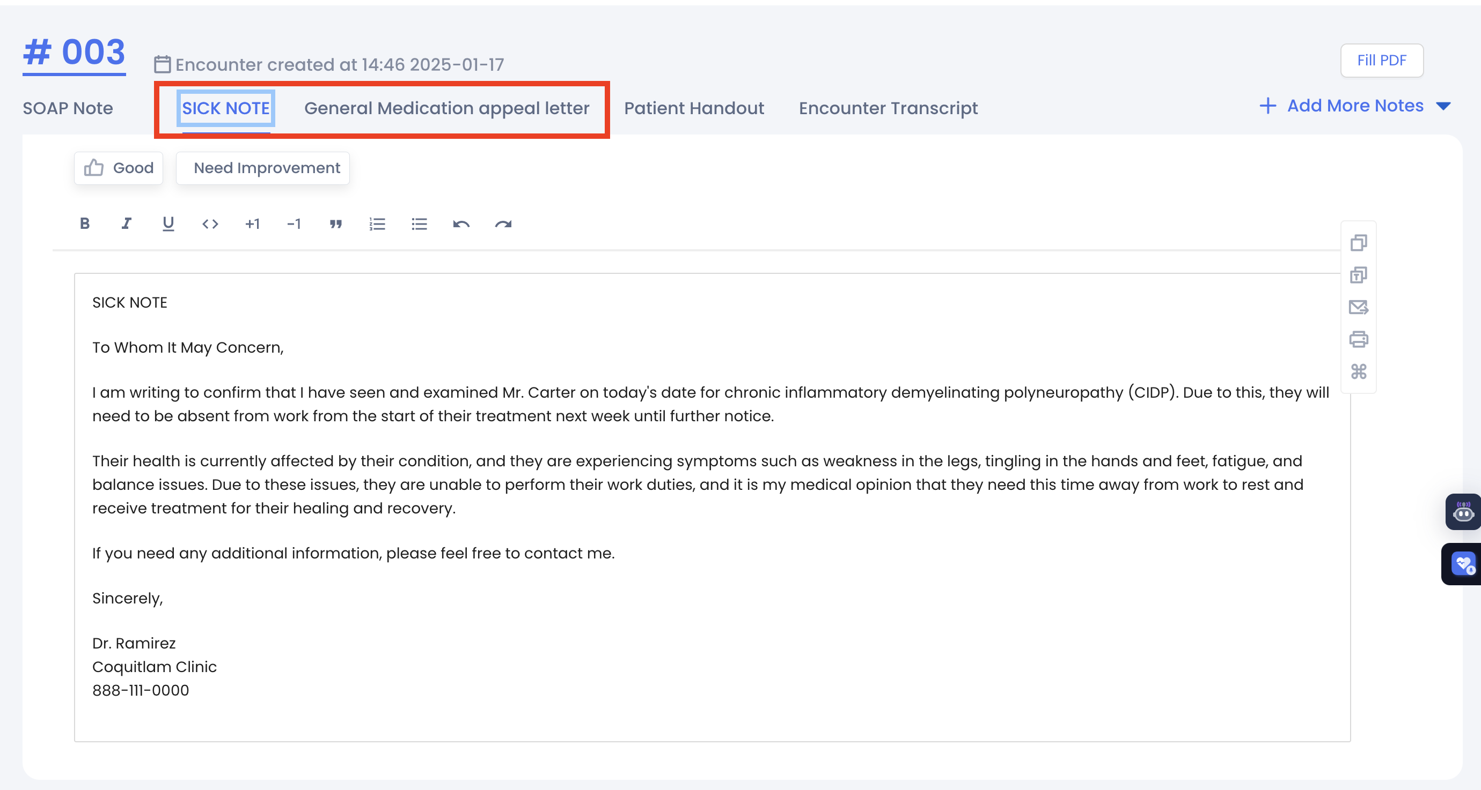The width and height of the screenshot is (1481, 790).
Task: Insert a code block
Action: (210, 224)
